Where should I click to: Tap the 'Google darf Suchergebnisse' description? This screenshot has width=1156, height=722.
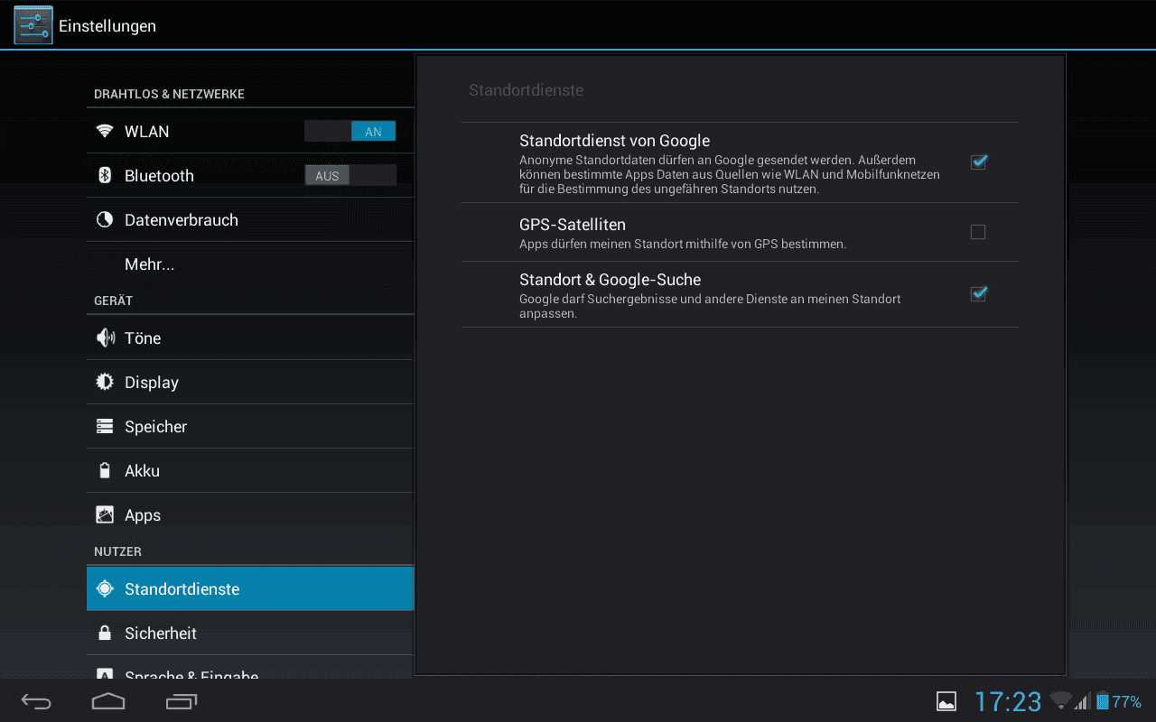[x=710, y=306]
